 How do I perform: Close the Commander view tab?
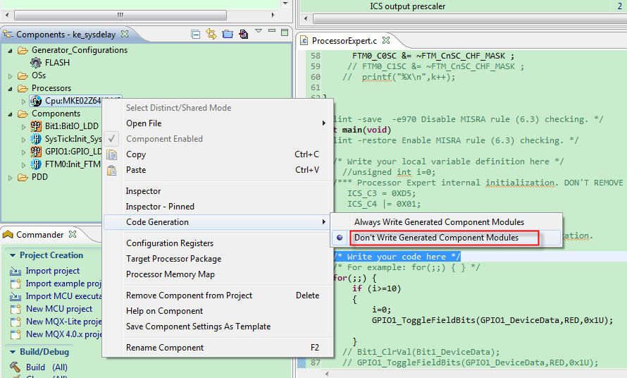(x=73, y=234)
